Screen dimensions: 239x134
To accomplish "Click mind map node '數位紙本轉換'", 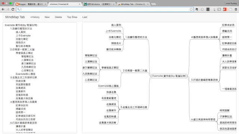I will tap(114, 50).
